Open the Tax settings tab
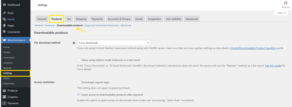292x107 pixels. pyautogui.click(x=69, y=19)
